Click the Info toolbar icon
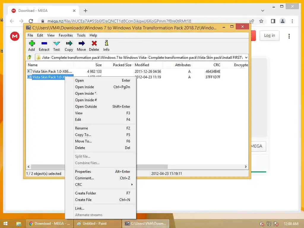The height and width of the screenshot is (228, 304). click(106, 46)
